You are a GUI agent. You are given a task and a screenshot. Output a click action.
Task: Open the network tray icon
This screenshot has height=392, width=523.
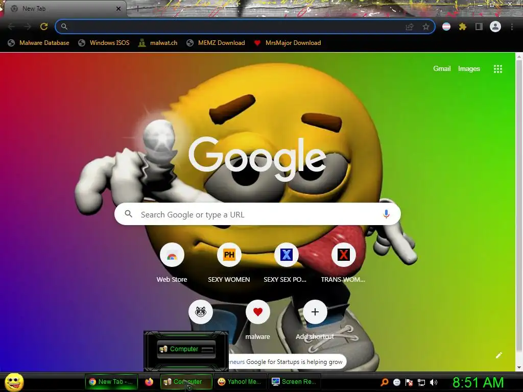tap(421, 382)
